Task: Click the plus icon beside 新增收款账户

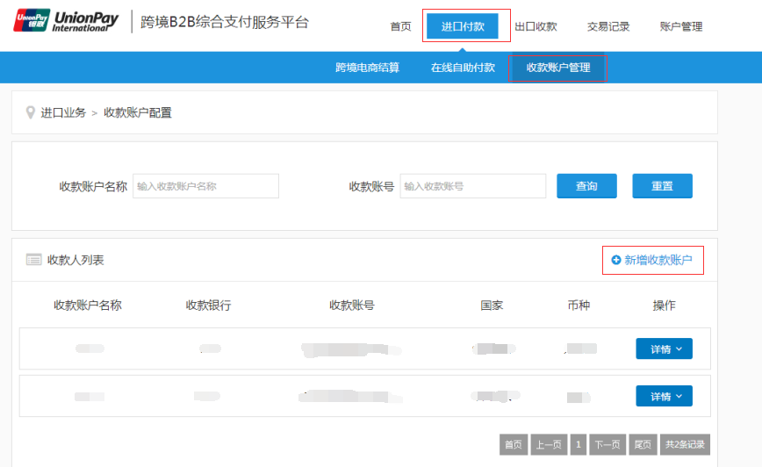Action: pos(616,260)
